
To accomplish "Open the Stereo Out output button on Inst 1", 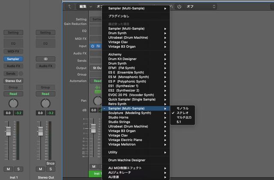I will [13, 81].
